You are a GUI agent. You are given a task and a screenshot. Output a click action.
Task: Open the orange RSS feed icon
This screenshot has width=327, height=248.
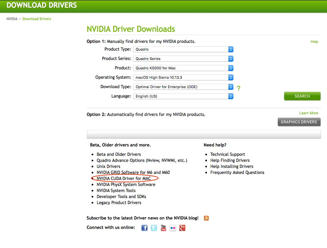(x=206, y=218)
